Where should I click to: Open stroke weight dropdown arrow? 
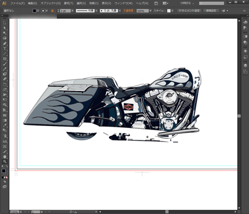pyautogui.click(x=72, y=11)
